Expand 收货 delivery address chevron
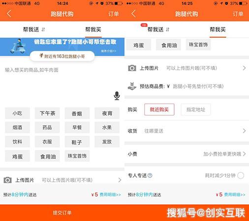Viewport: 249px width, 221px height. [244, 131]
